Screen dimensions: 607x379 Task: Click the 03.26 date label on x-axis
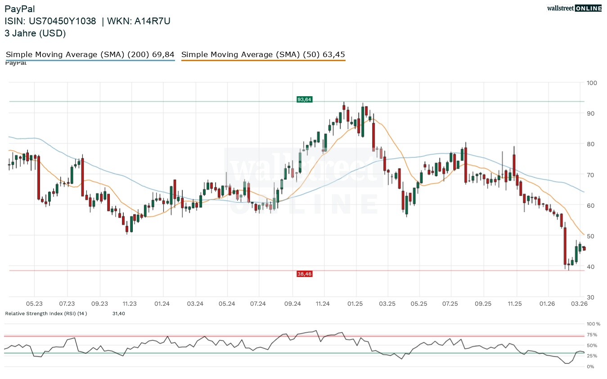point(579,304)
